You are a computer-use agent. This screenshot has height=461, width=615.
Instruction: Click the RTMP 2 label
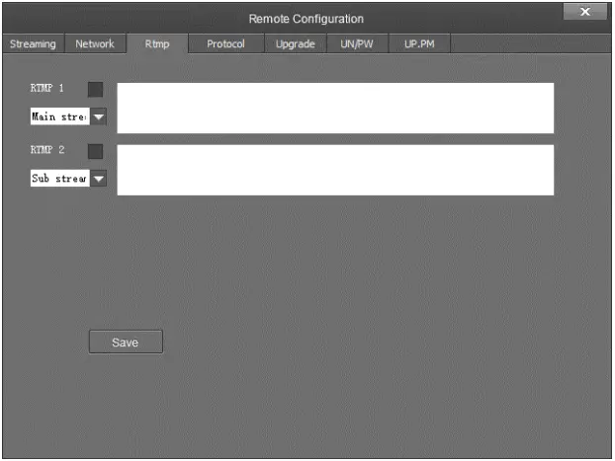47,150
